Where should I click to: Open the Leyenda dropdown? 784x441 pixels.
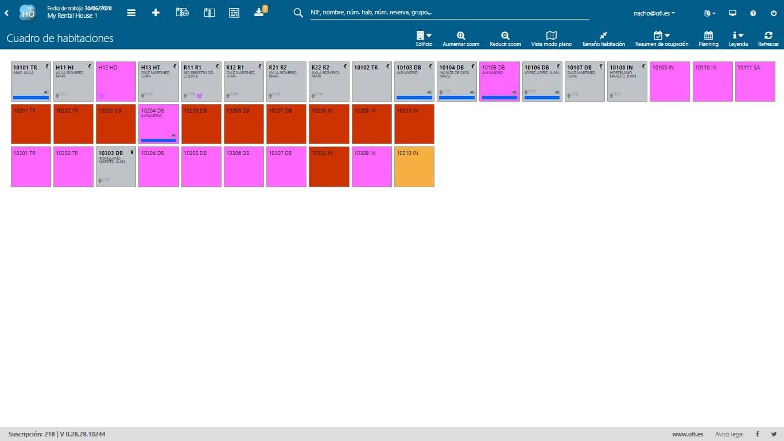[x=738, y=35]
